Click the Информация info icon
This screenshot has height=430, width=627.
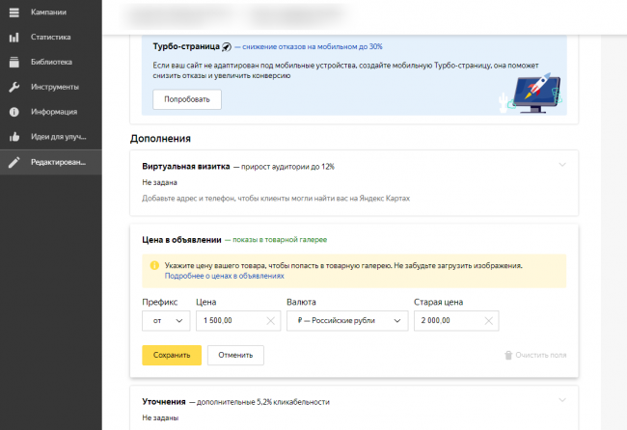pos(14,111)
